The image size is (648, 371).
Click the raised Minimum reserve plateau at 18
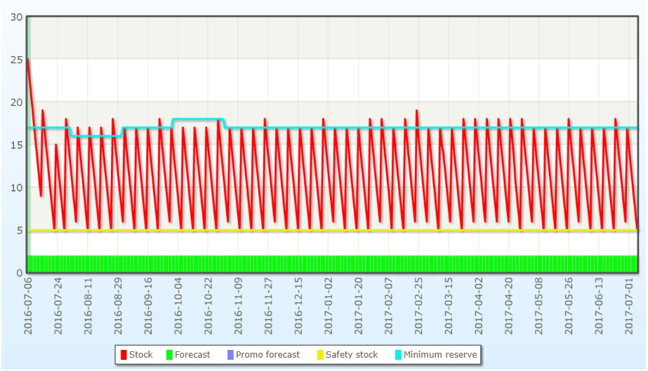click(x=198, y=119)
